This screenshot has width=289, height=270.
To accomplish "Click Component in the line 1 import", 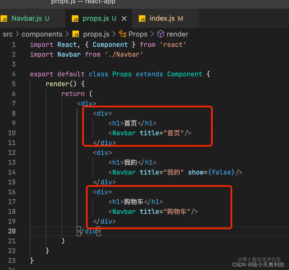I will point(110,45).
